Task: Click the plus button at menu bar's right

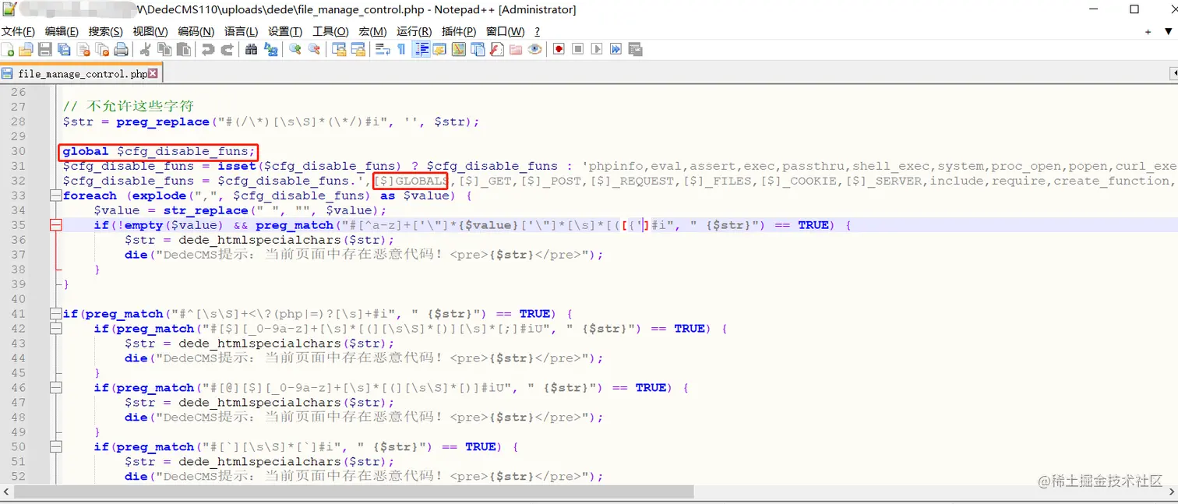Action: coord(1148,32)
